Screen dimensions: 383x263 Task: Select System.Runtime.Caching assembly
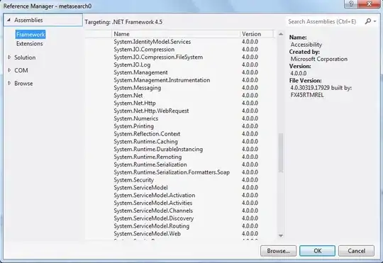coord(181,142)
